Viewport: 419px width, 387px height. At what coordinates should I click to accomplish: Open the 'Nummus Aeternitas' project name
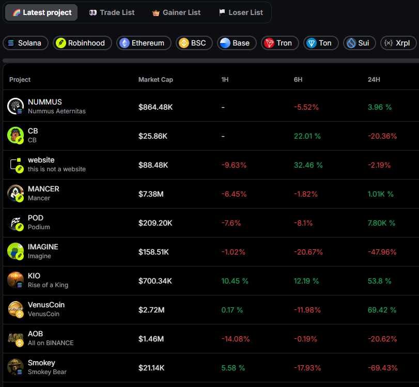tap(57, 111)
